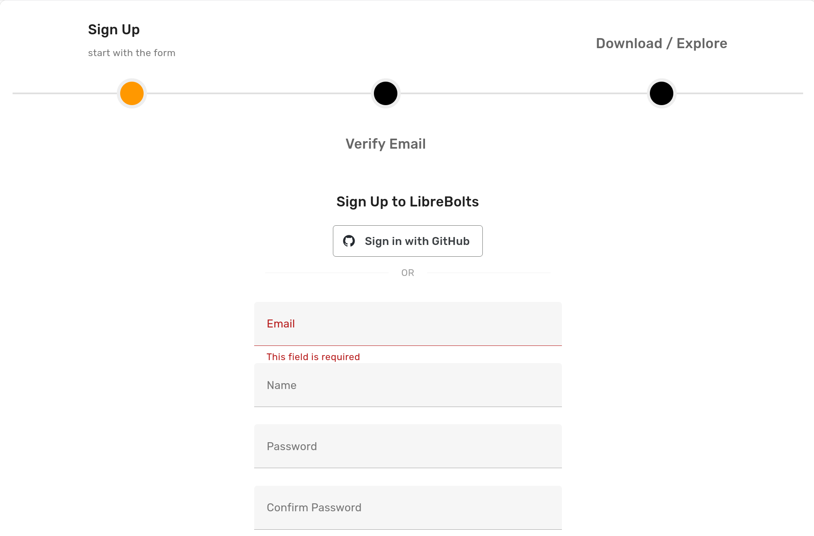Click the middle black progress dot
Image resolution: width=814 pixels, height=536 pixels.
pos(385,93)
